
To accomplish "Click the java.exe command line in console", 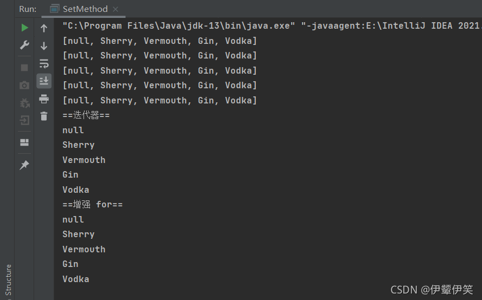I will [x=272, y=25].
